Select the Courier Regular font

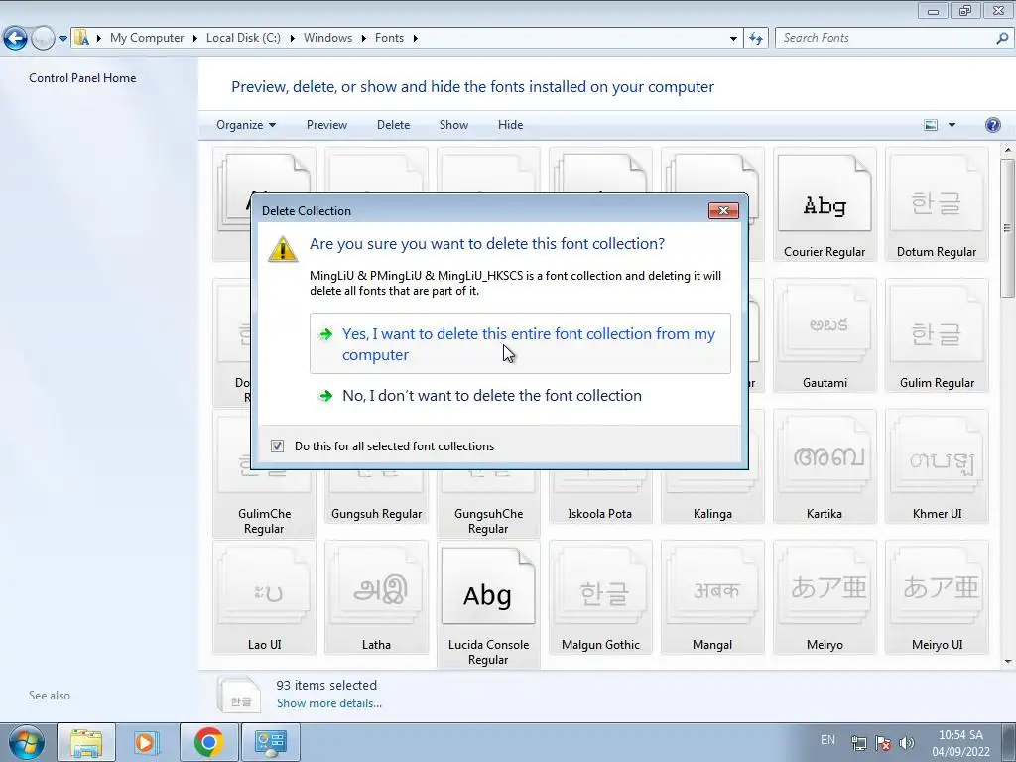pyautogui.click(x=825, y=204)
